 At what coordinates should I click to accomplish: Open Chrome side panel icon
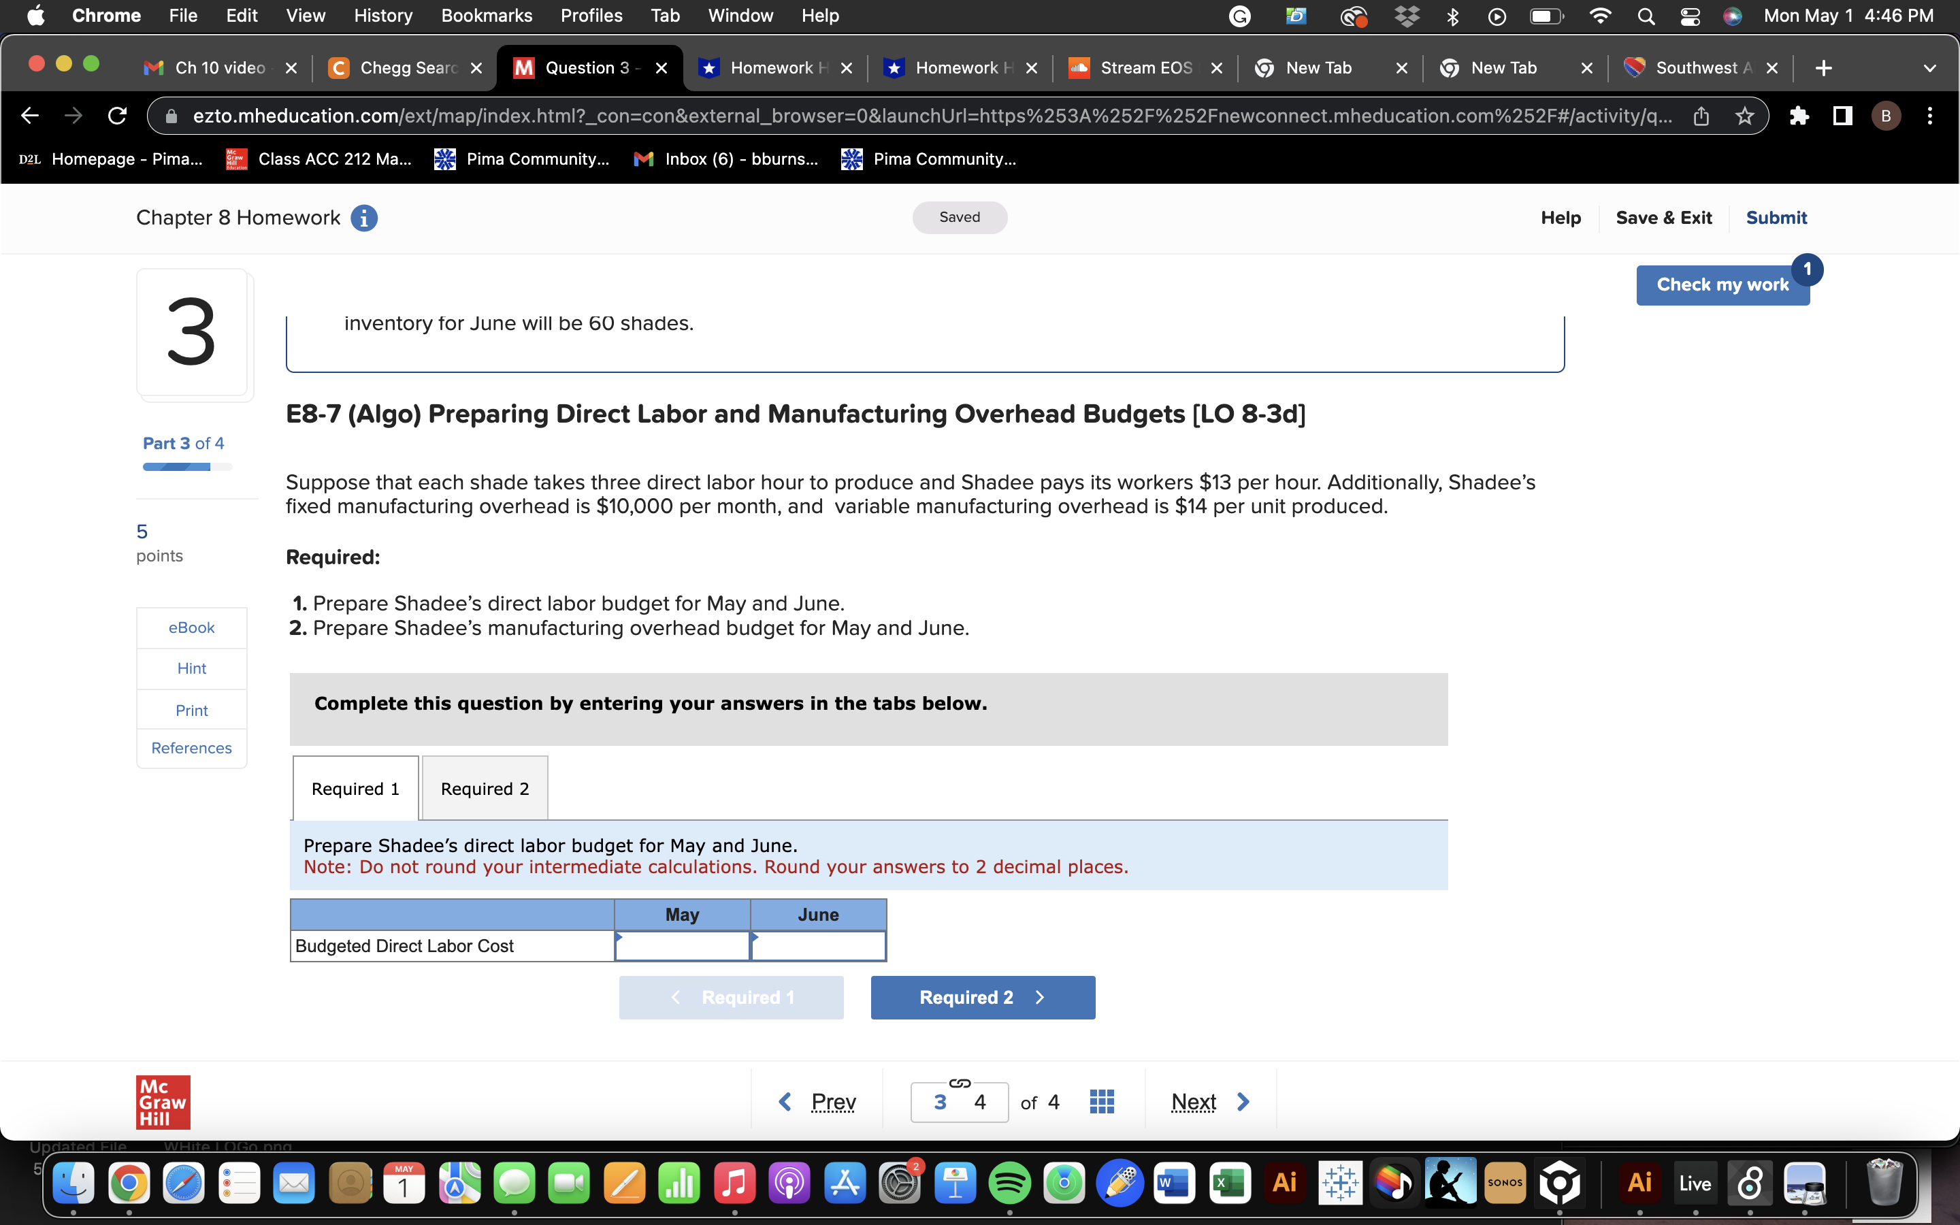[x=1842, y=116]
